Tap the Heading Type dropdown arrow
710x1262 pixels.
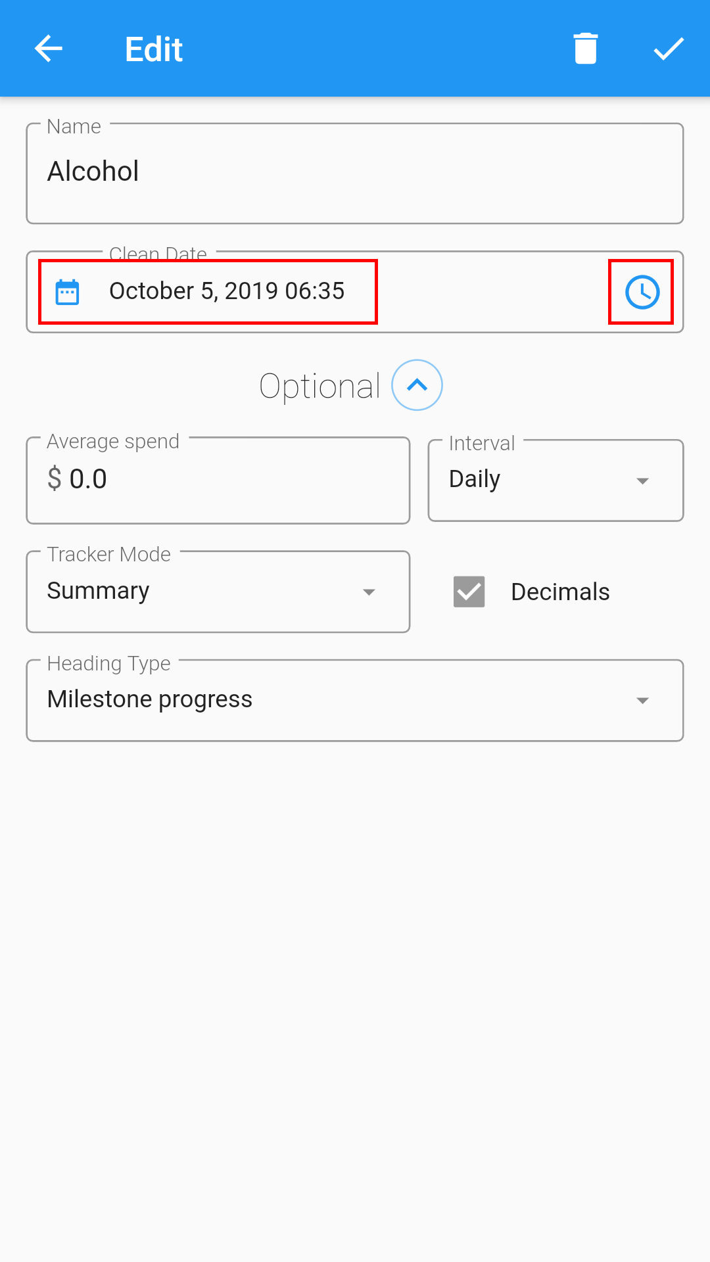642,701
